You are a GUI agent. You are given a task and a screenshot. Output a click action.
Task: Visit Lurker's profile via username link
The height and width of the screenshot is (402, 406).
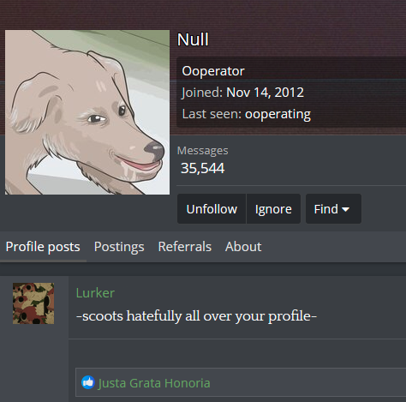pos(95,293)
